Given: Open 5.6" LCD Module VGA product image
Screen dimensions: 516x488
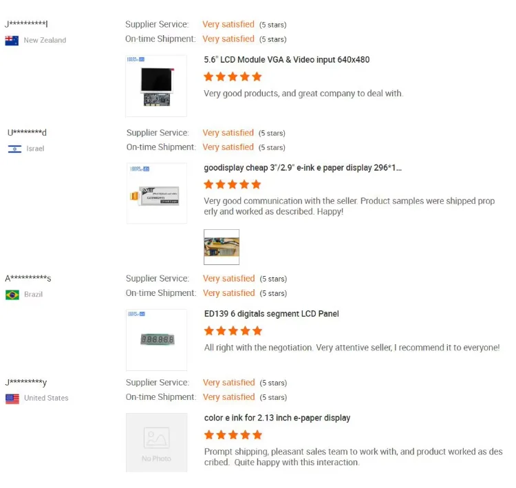Looking at the screenshot, I should 156,86.
